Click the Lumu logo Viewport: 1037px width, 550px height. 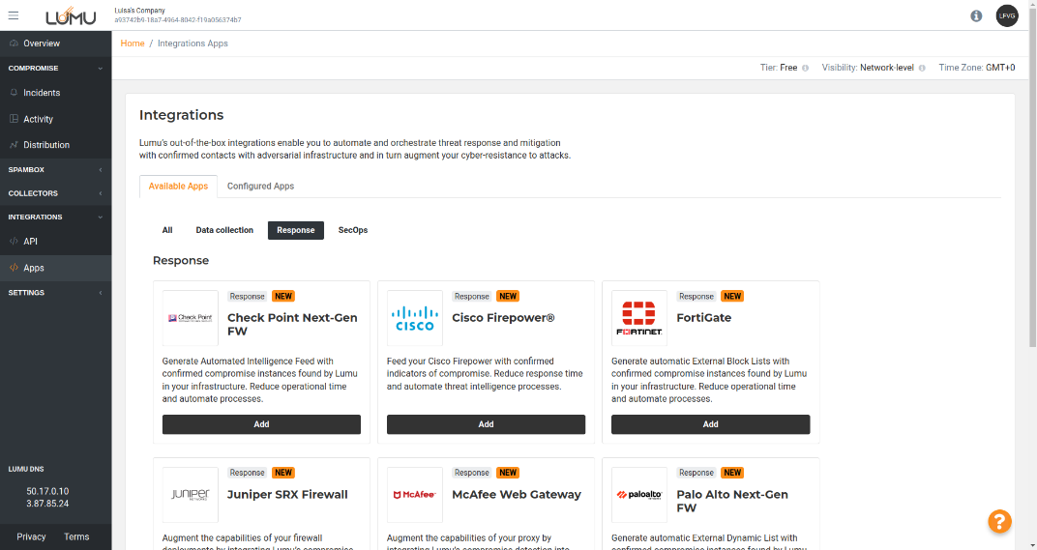tap(71, 16)
